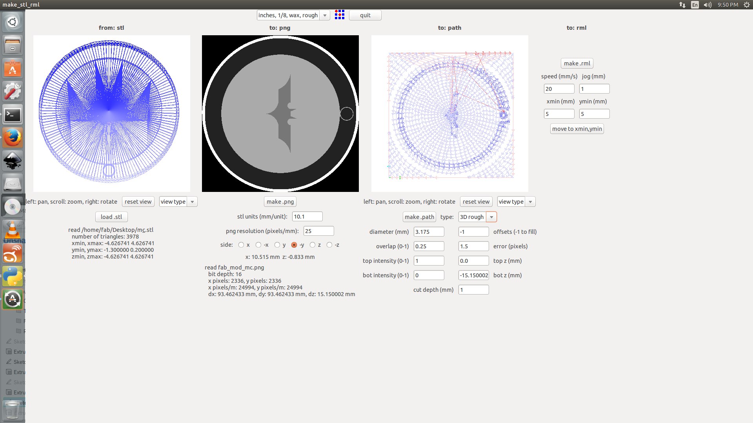Select the -z side radio button
753x423 pixels.
click(x=329, y=245)
